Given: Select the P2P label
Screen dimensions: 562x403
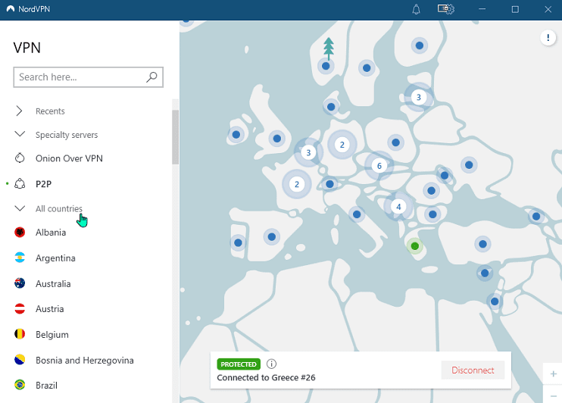Looking at the screenshot, I should [43, 184].
